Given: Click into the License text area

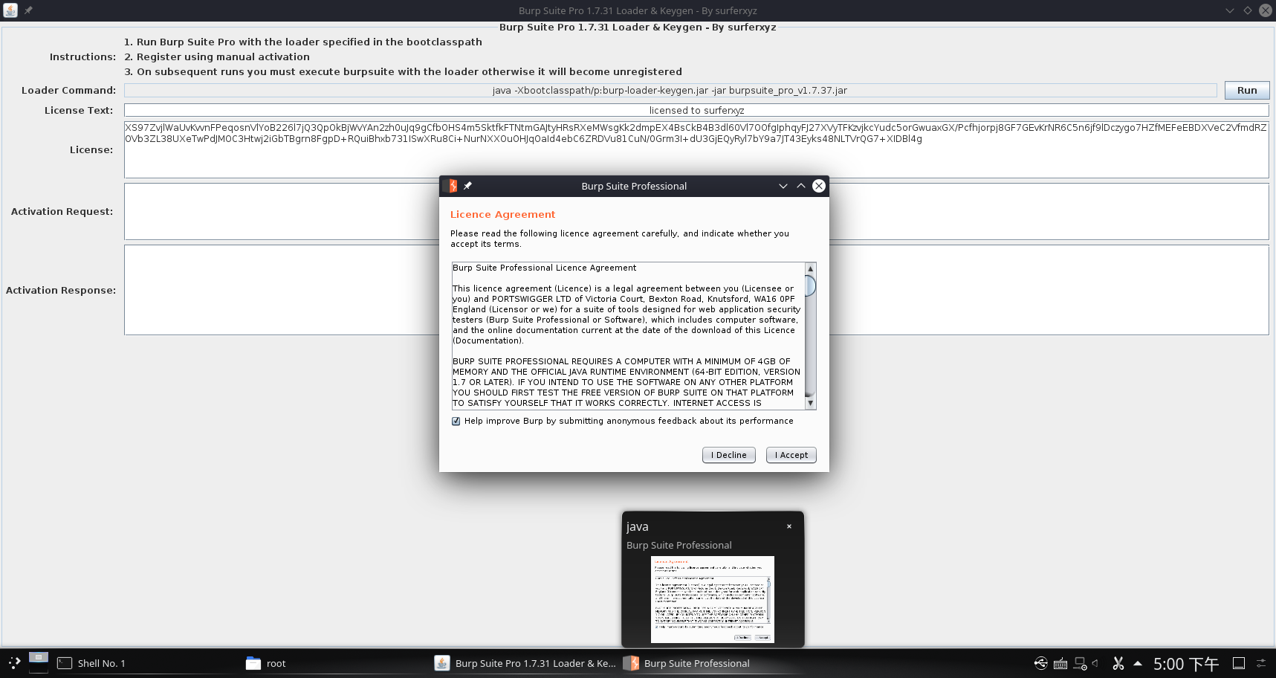Looking at the screenshot, I should coord(696,149).
